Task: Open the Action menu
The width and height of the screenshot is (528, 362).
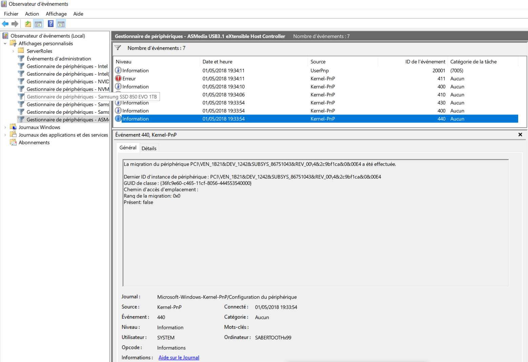Action: 32,14
